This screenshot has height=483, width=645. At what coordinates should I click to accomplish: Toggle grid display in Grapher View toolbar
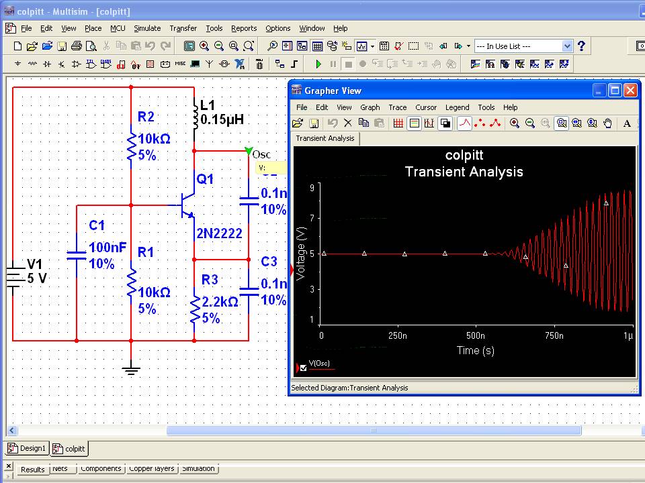point(398,123)
